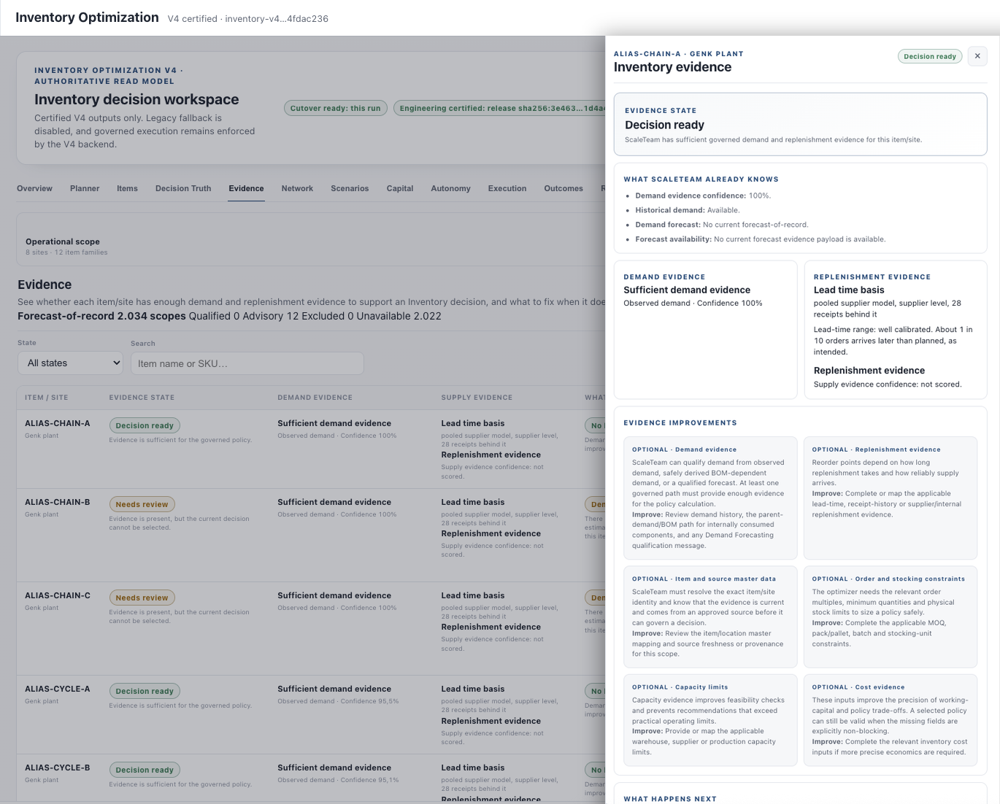Click the Cutover ready: this run badge
This screenshot has width=1000, height=804.
tap(335, 108)
